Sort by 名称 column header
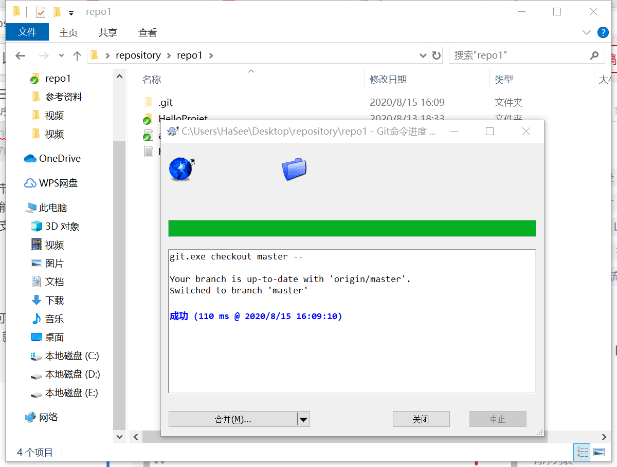The image size is (617, 467). click(x=152, y=79)
